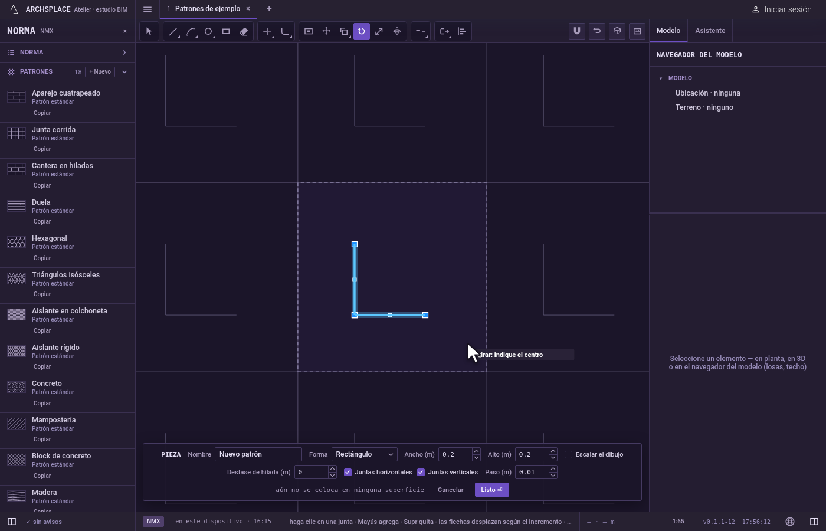Select the Scale tool
Screen dimensions: 826x531
pos(379,31)
